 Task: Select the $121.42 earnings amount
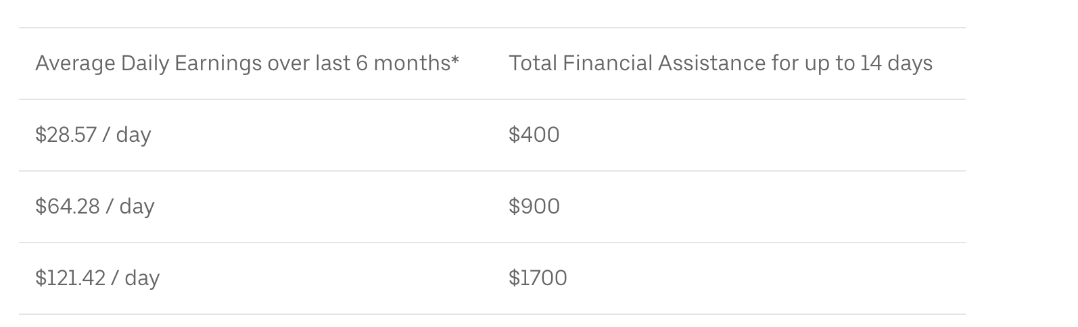click(x=70, y=278)
